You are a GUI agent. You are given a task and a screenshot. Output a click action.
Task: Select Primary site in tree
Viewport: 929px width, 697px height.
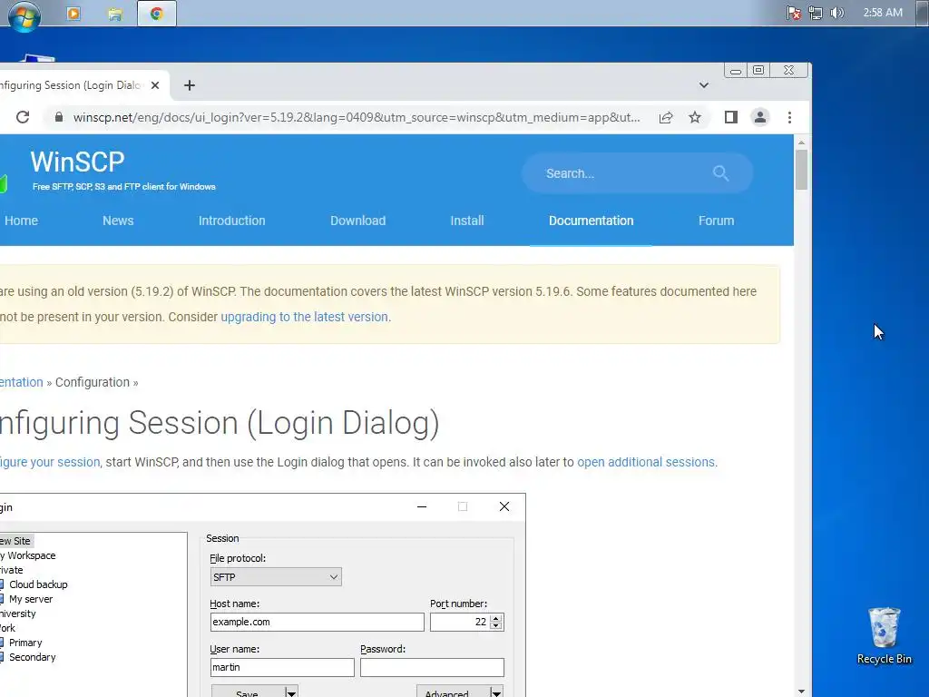(25, 643)
